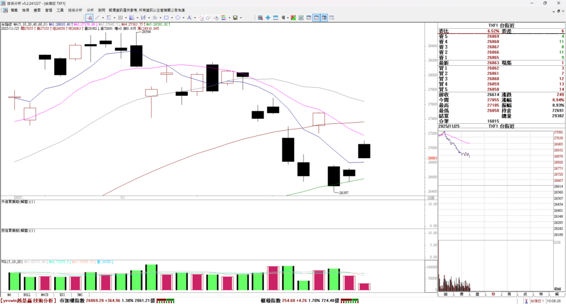Click the rectangle shape drawing tool
The width and height of the screenshot is (566, 304).
(166, 18)
